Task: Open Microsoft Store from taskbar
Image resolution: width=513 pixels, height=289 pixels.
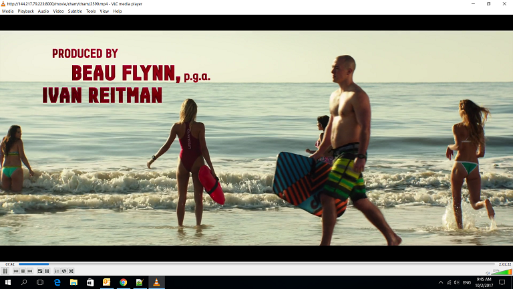Action: pos(90,282)
